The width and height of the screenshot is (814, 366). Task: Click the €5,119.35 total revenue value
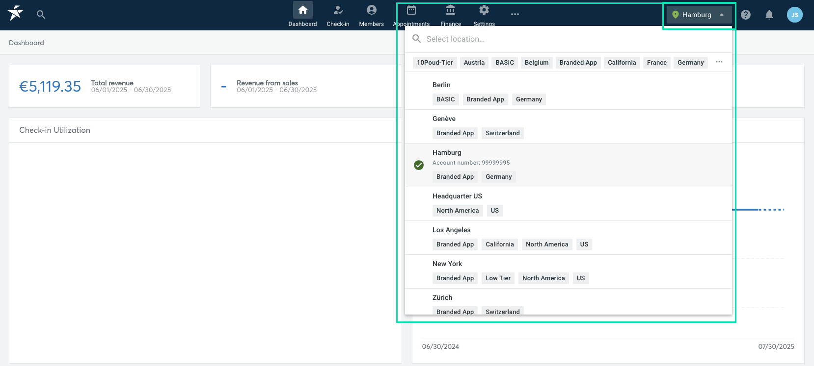coord(50,86)
